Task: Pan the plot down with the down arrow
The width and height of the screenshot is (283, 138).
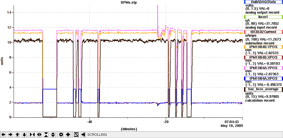Action: click(24, 135)
